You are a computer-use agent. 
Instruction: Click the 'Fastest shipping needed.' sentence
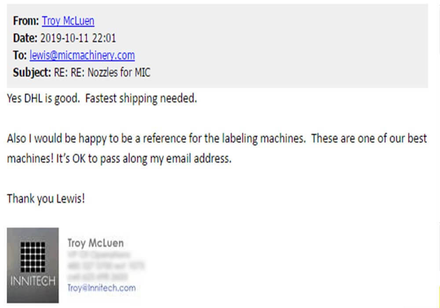(141, 99)
